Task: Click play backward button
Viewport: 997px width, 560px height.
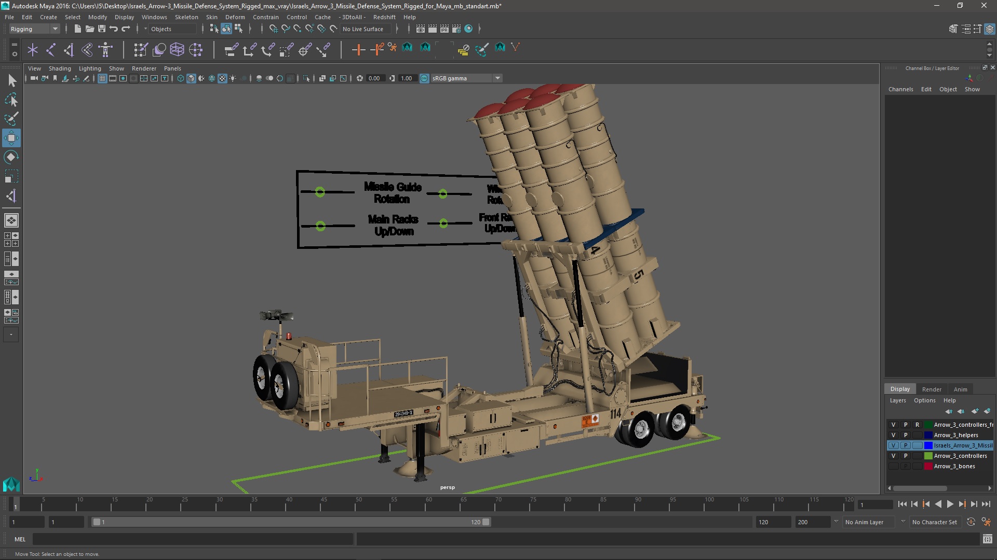Action: click(938, 504)
